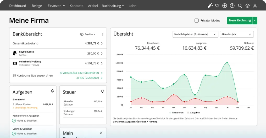Enable the Privater Modus checkbox
The width and height of the screenshot is (266, 138).
[197, 20]
